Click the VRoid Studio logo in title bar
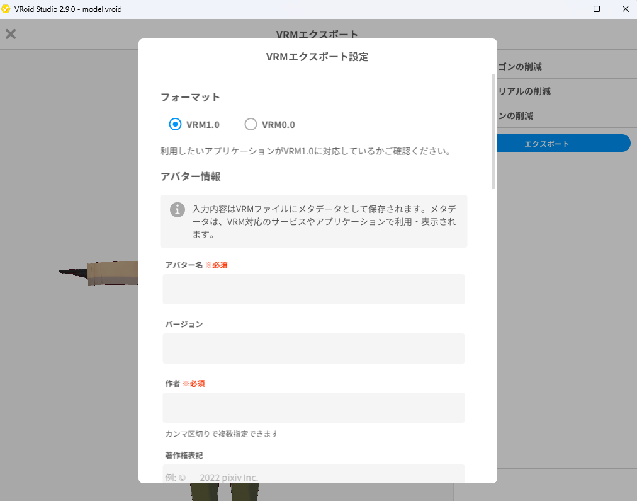 click(6, 9)
